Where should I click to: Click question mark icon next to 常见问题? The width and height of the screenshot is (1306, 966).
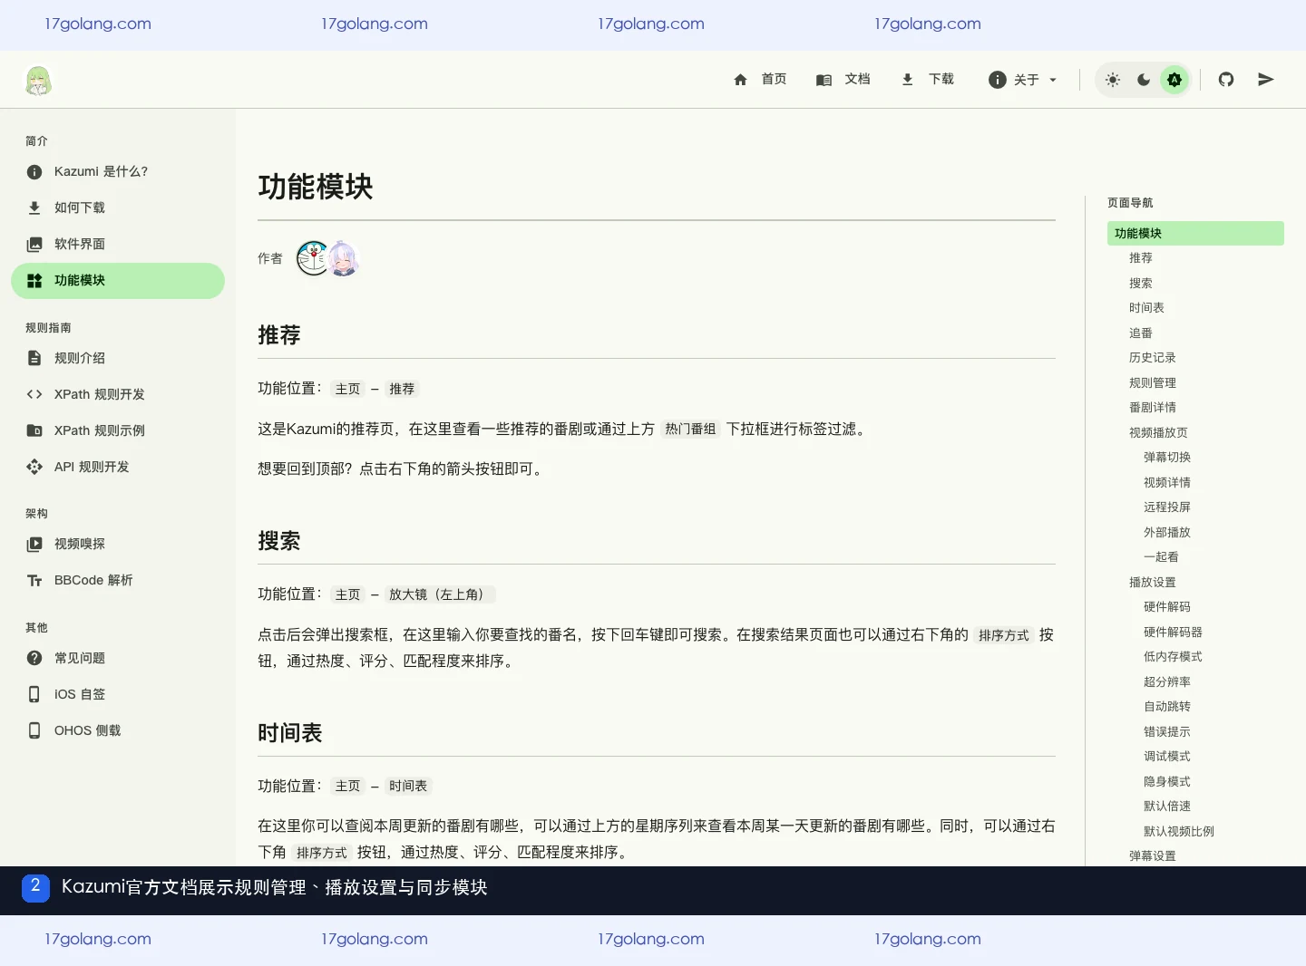(34, 658)
